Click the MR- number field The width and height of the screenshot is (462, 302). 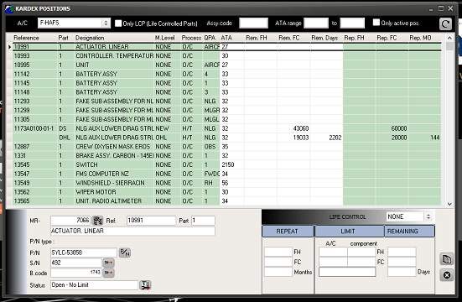(x=70, y=221)
